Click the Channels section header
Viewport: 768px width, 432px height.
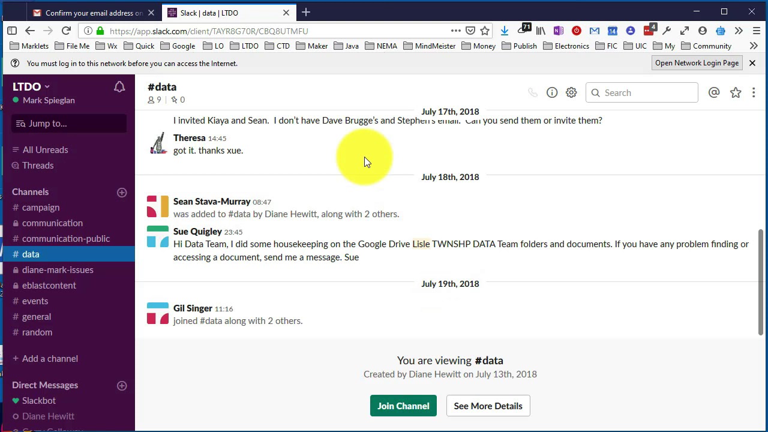point(31,192)
